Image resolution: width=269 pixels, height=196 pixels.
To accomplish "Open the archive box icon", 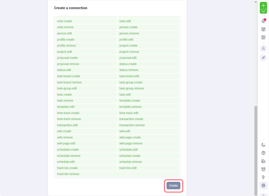I will [x=263, y=169].
